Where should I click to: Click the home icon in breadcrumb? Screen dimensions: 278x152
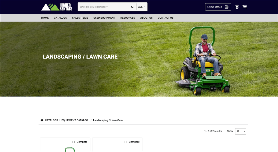tap(42, 120)
